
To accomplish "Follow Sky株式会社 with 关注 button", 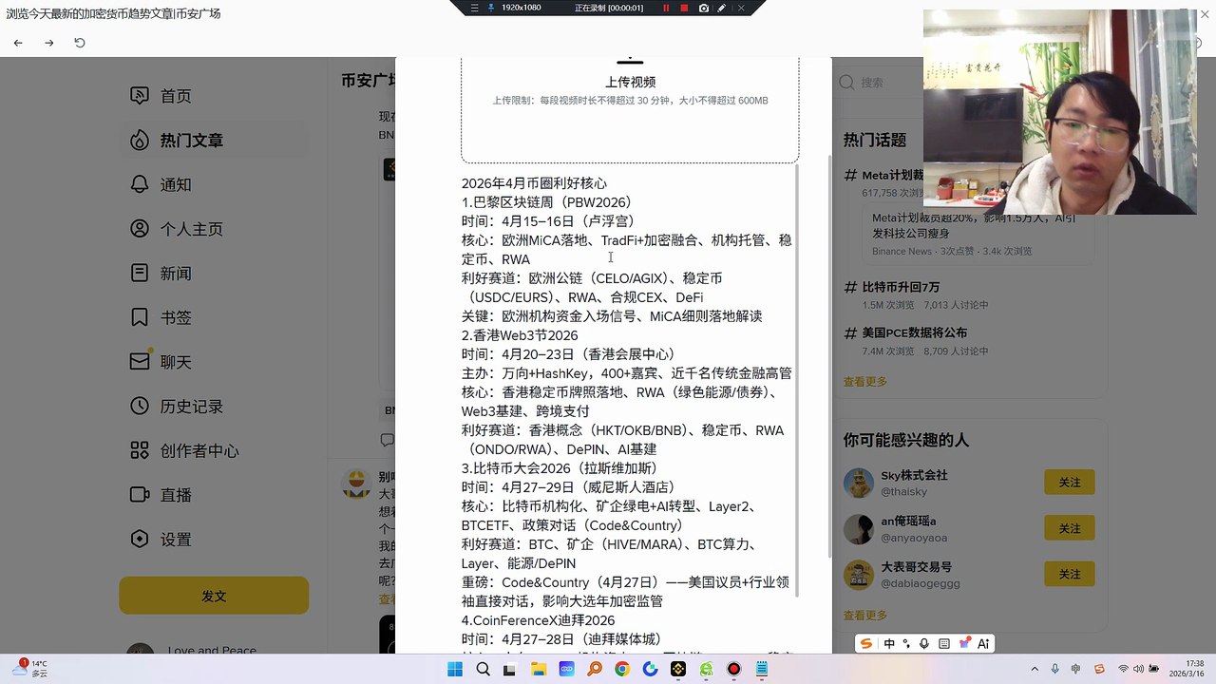I will tap(1070, 483).
